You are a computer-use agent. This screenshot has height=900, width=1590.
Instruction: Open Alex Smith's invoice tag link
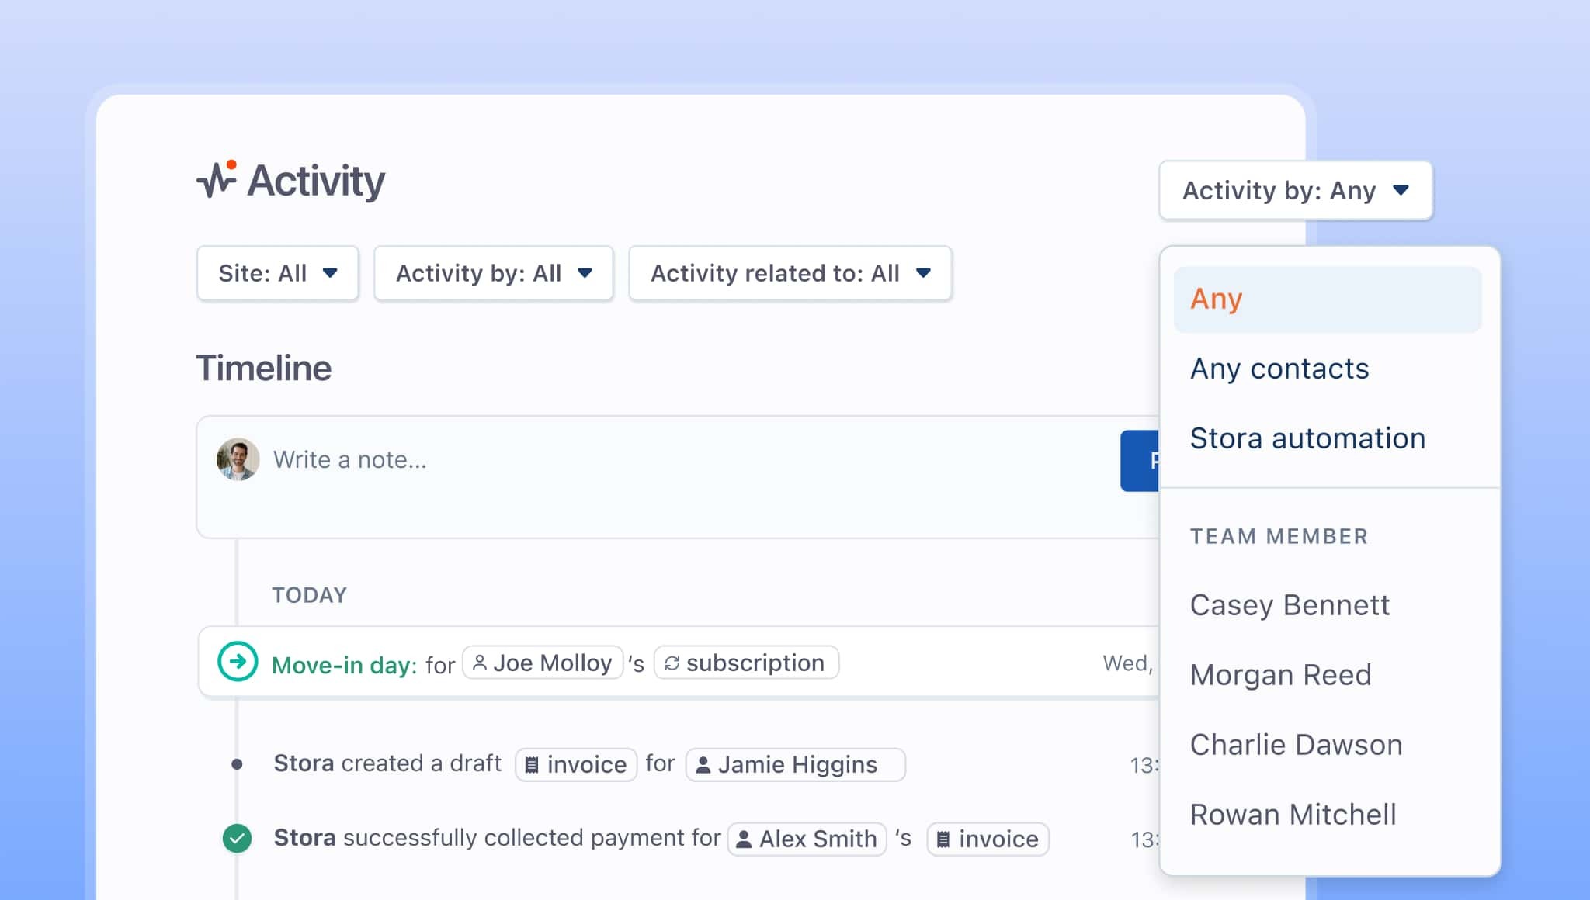pos(988,839)
